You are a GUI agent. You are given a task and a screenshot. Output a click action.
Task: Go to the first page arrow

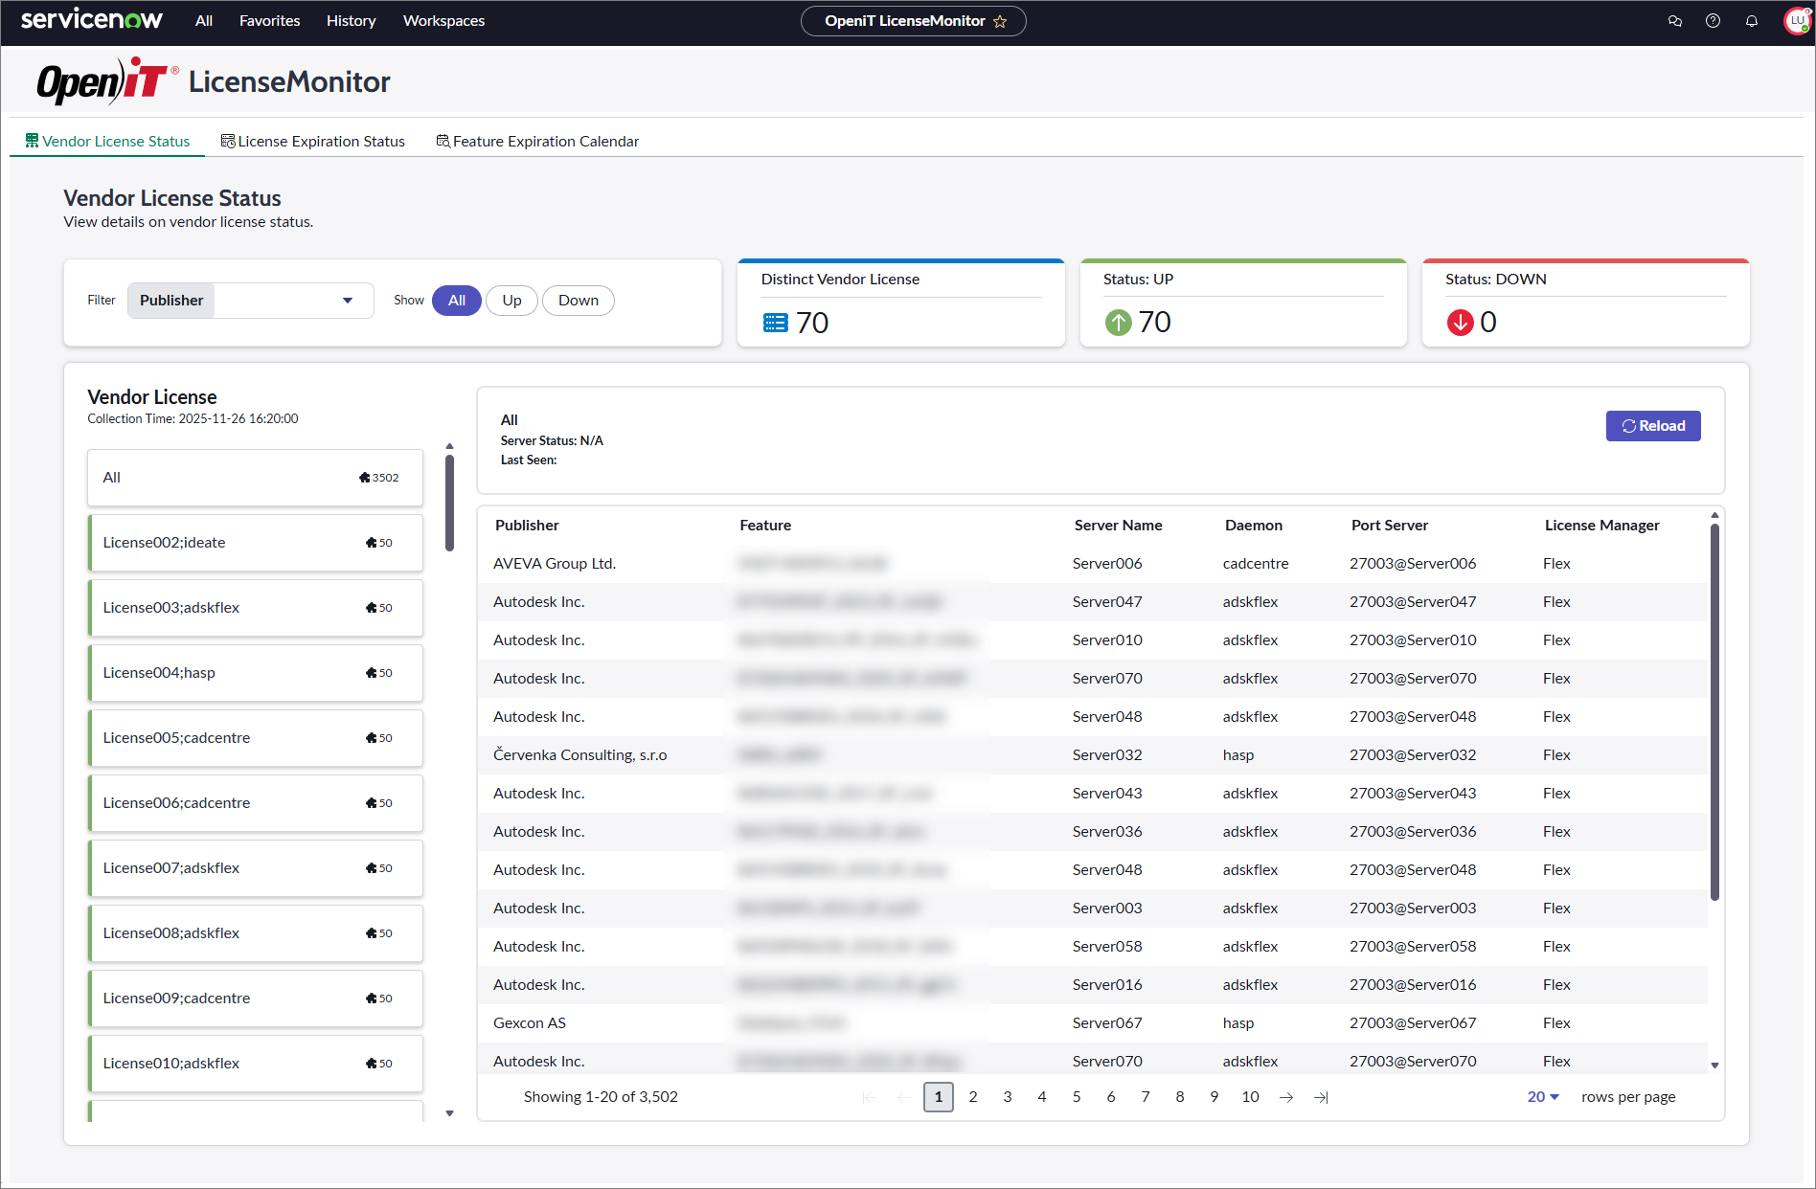click(x=870, y=1097)
